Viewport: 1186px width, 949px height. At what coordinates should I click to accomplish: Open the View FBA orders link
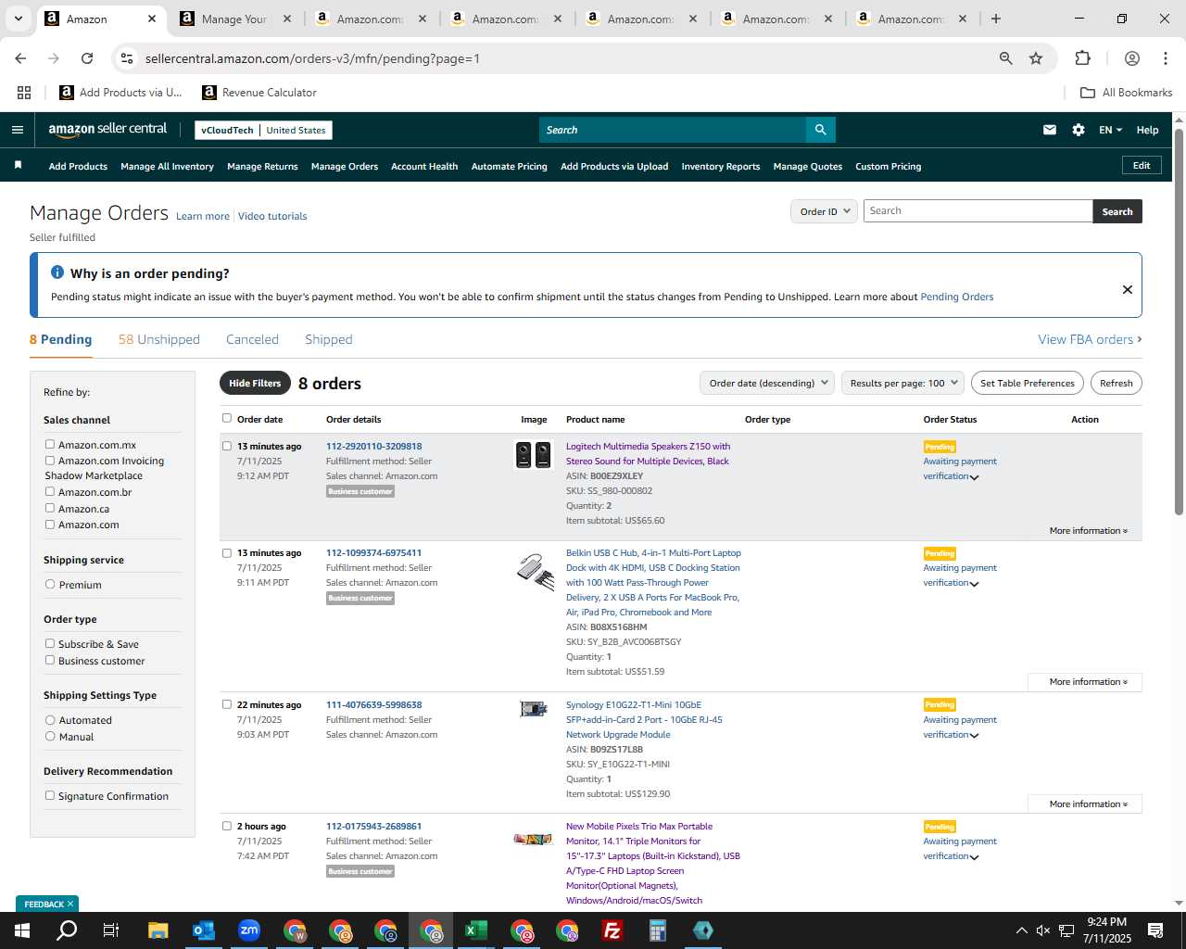[1090, 339]
